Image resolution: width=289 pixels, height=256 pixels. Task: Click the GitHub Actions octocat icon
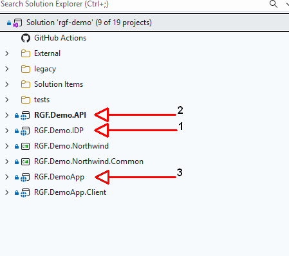(26, 38)
